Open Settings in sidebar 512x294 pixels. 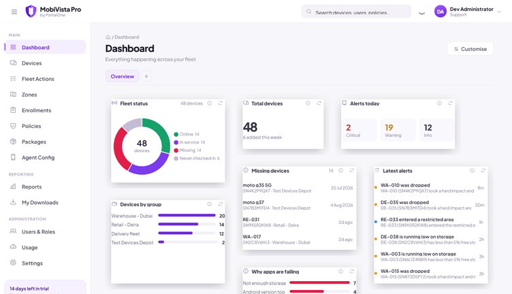[46, 263]
